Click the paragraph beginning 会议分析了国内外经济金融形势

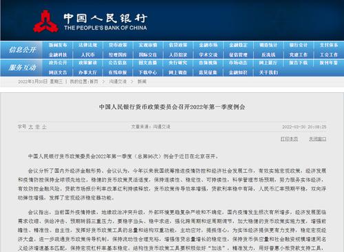point(172,185)
